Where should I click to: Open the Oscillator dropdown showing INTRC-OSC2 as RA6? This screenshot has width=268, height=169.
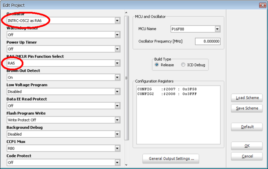point(63,20)
